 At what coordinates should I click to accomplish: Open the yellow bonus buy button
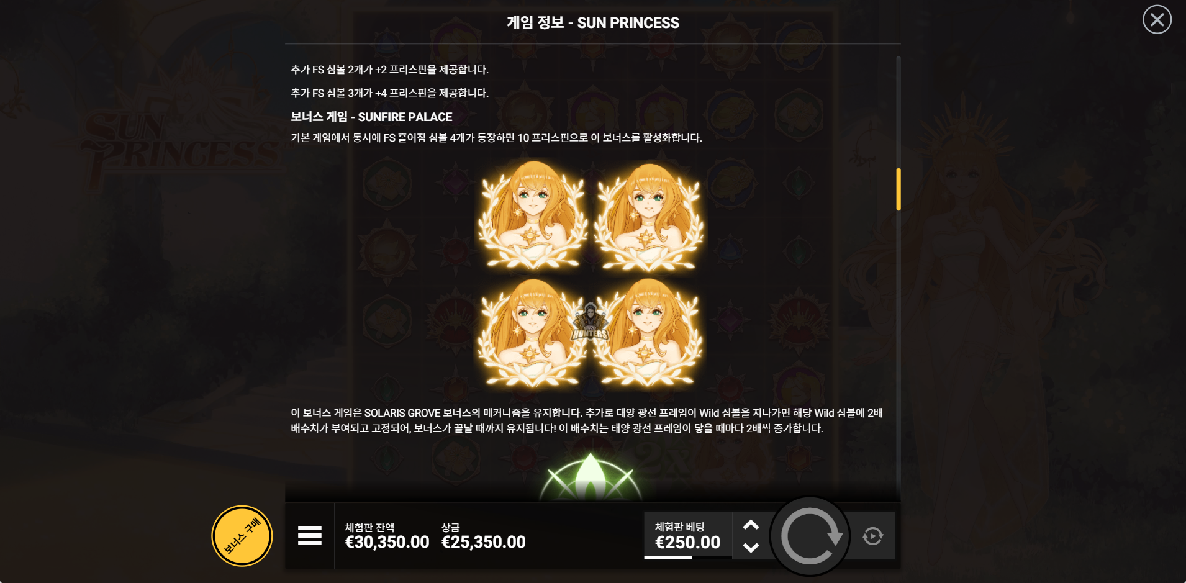pos(242,536)
